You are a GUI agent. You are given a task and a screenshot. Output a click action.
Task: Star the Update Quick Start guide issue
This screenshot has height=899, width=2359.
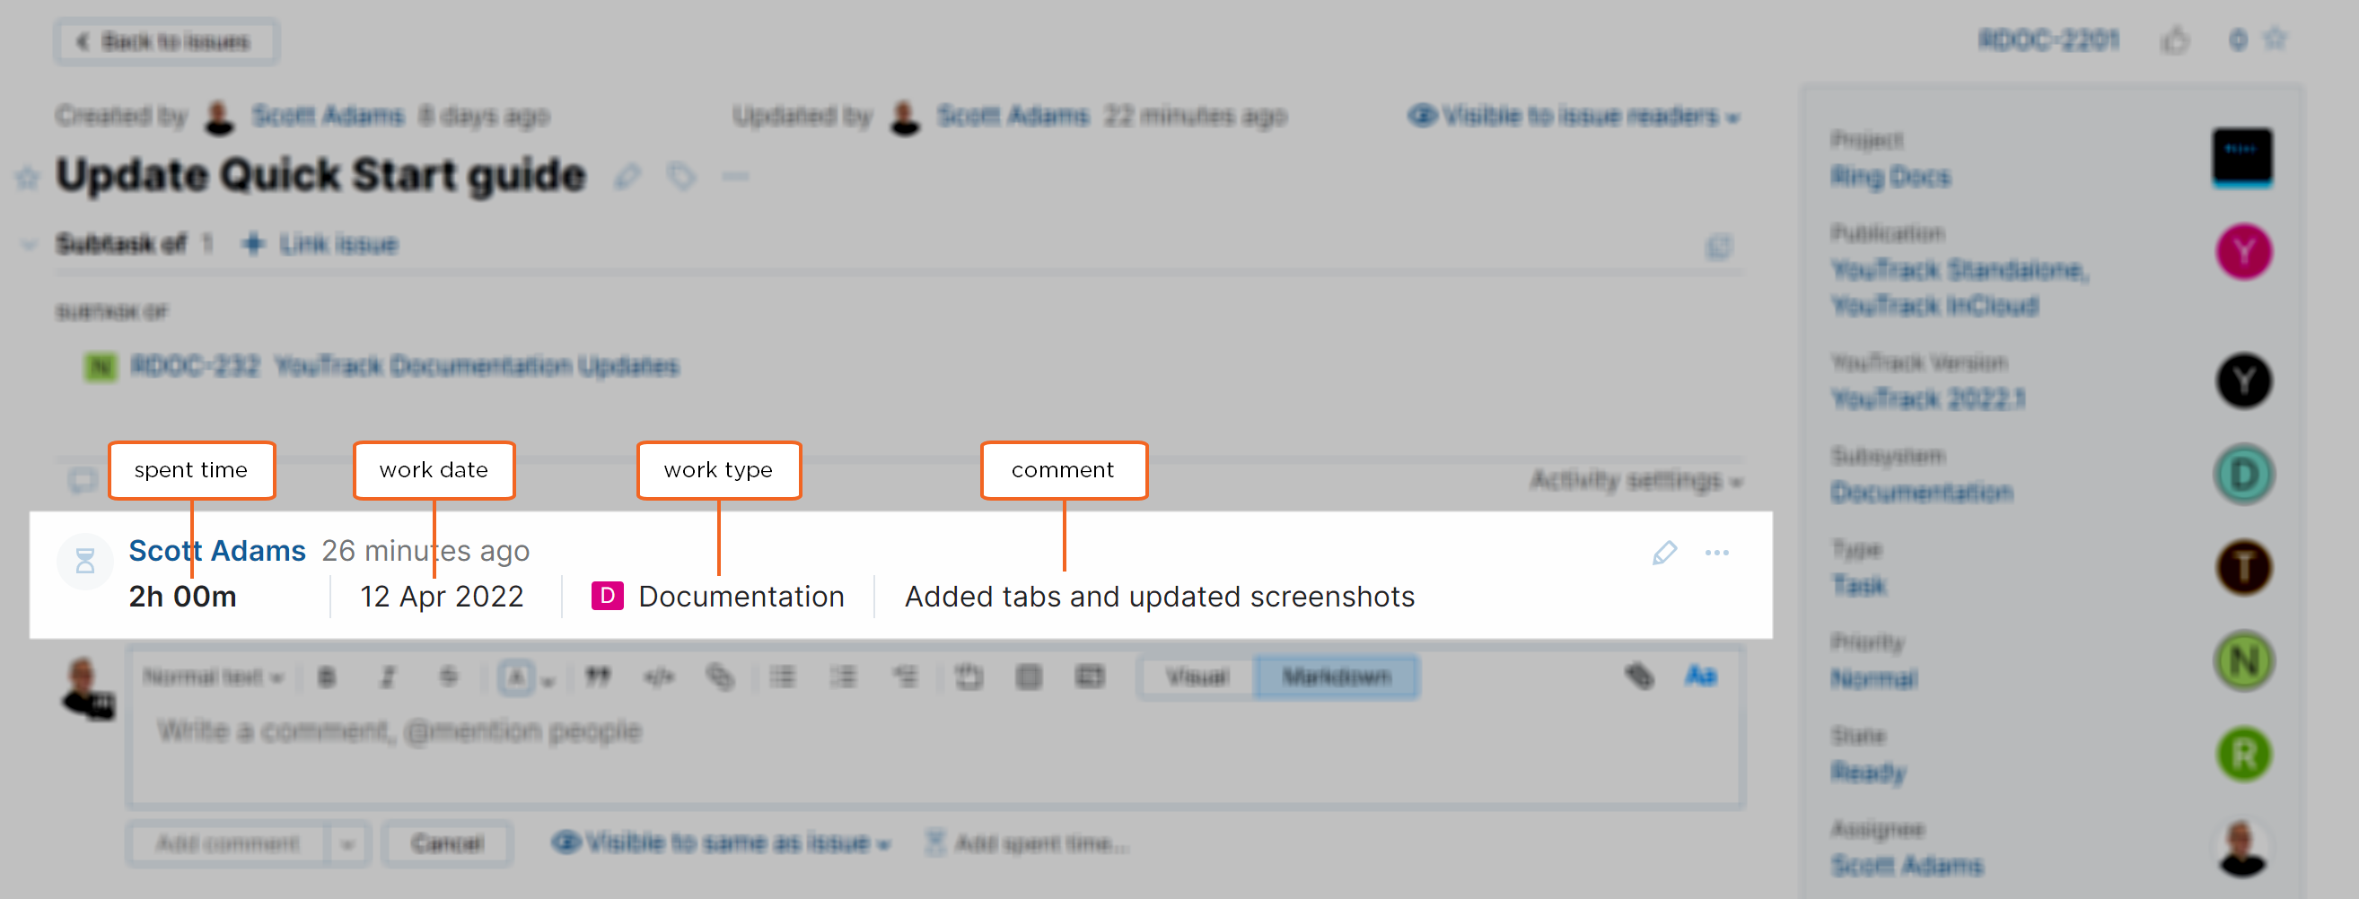click(28, 177)
